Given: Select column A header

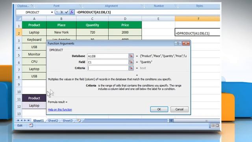Looking at the screenshot, I should pyautogui.click(x=34, y=19).
